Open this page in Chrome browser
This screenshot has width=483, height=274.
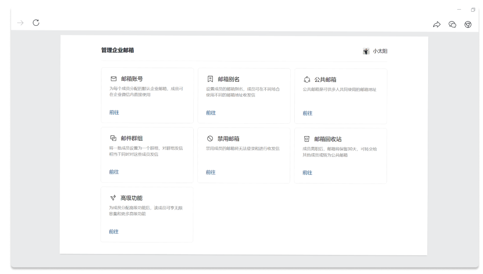468,24
